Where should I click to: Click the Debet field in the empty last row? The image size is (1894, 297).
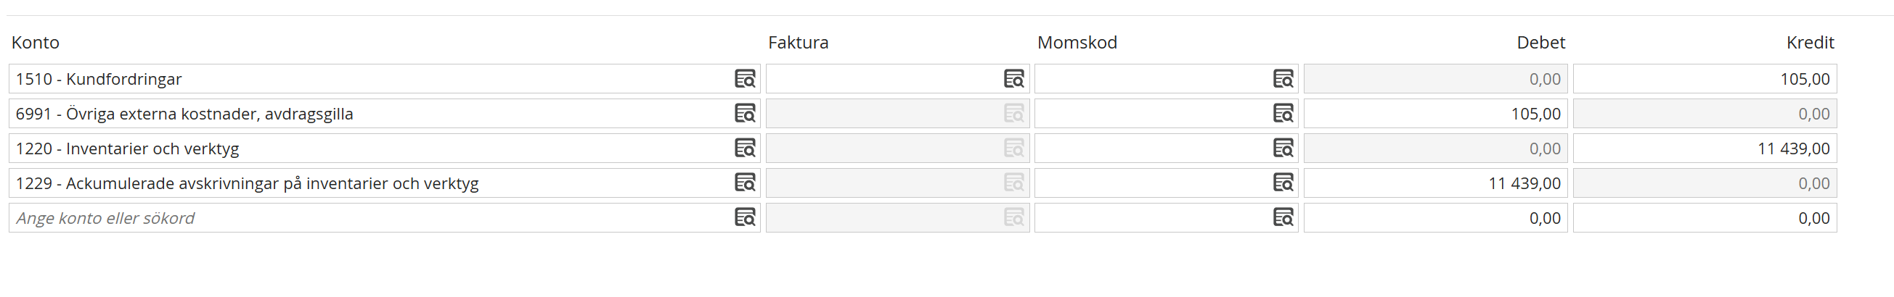click(1436, 218)
